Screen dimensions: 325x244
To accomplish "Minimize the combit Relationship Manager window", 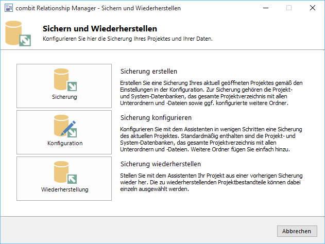I will tap(265, 8).
